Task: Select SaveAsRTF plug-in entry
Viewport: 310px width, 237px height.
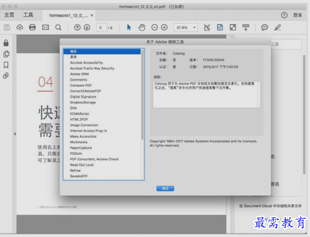Action: click(x=102, y=176)
